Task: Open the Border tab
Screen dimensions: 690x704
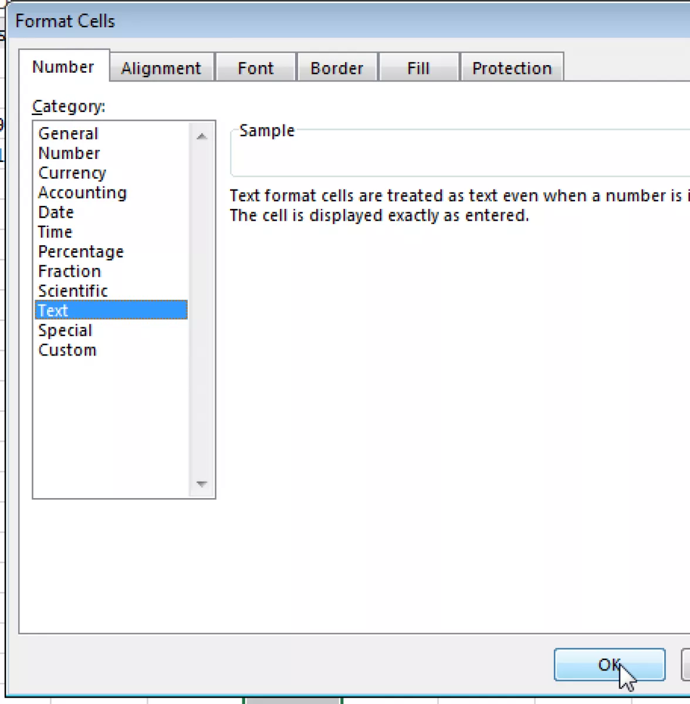Action: coord(337,68)
